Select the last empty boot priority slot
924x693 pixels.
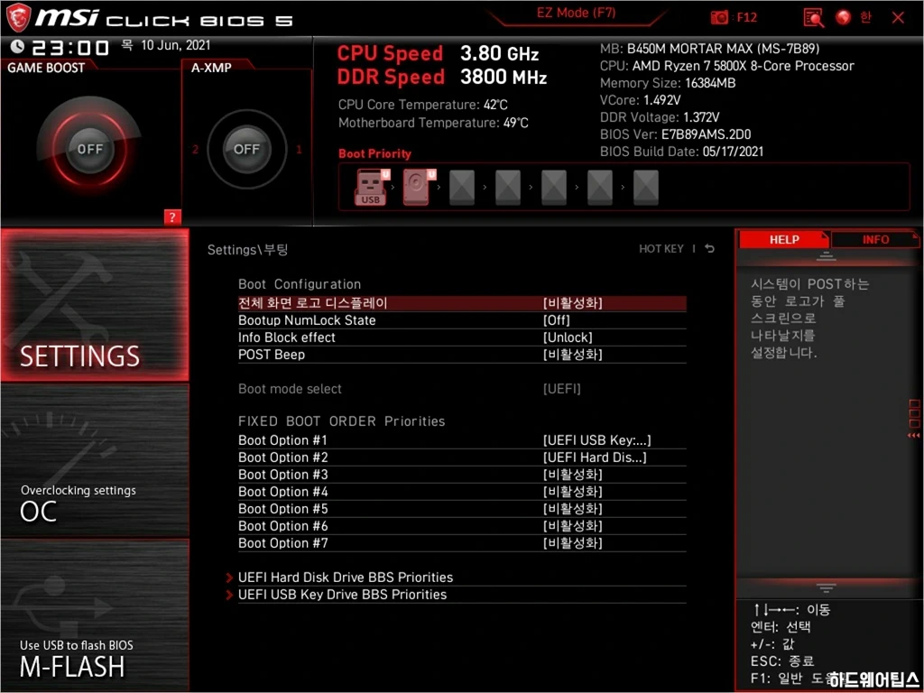click(x=646, y=188)
